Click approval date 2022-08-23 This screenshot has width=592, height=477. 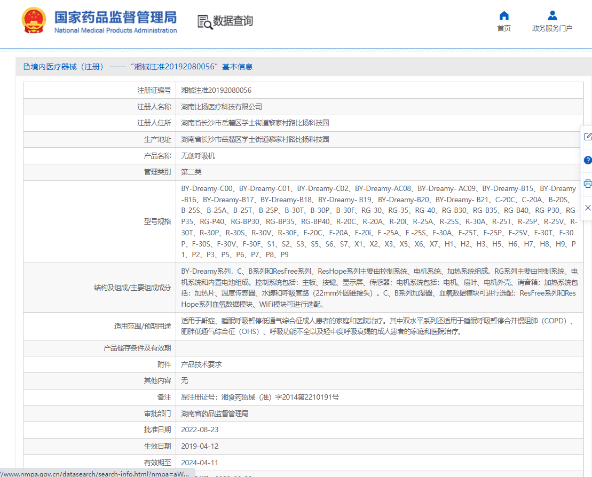tap(200, 430)
